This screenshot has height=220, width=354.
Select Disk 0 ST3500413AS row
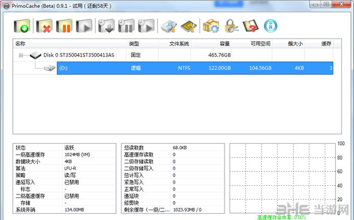tap(173, 55)
